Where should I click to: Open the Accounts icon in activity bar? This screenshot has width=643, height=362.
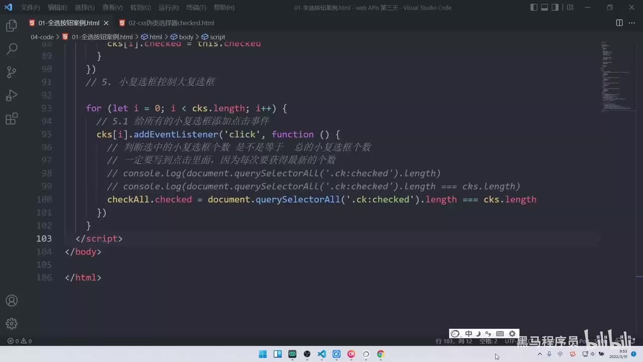(x=12, y=301)
